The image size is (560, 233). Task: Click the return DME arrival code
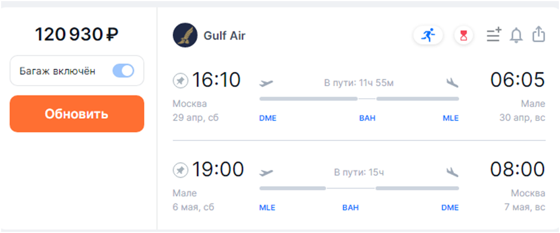pyautogui.click(x=450, y=207)
